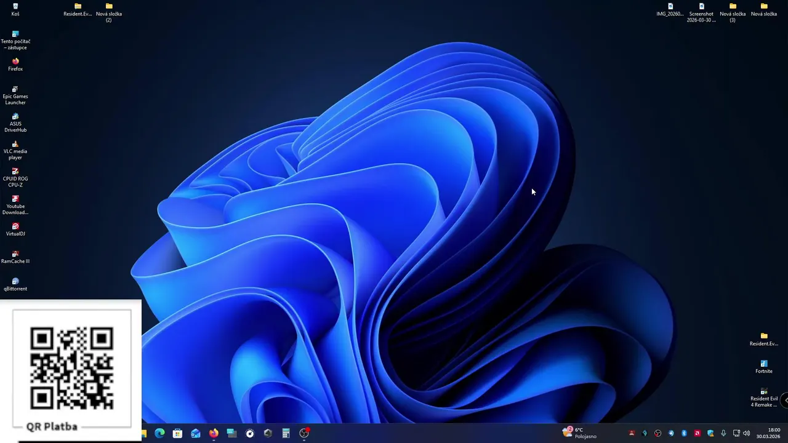Viewport: 788px width, 443px height.
Task: Click the OBS icon in system tray
Action: [658, 433]
